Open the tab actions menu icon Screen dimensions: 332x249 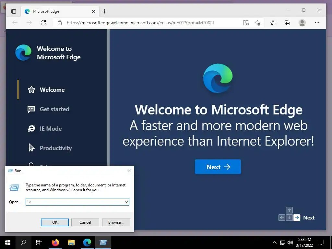tap(14, 11)
